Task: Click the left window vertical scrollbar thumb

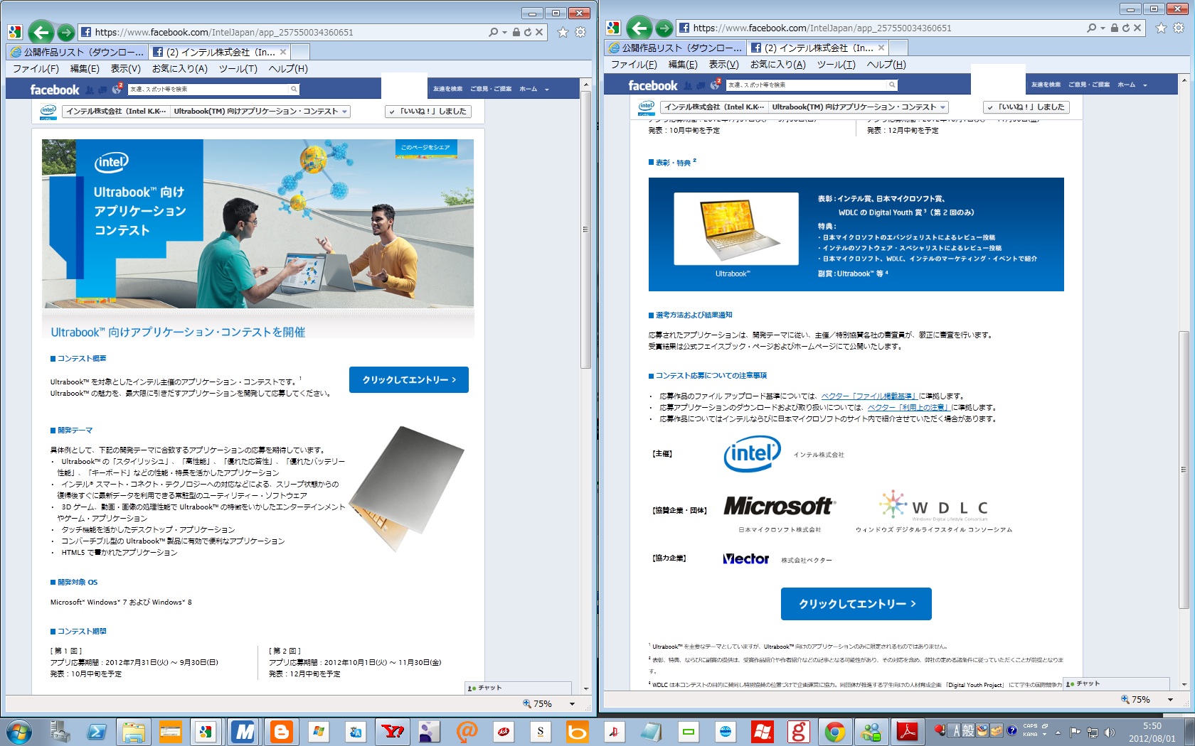Action: click(x=585, y=229)
